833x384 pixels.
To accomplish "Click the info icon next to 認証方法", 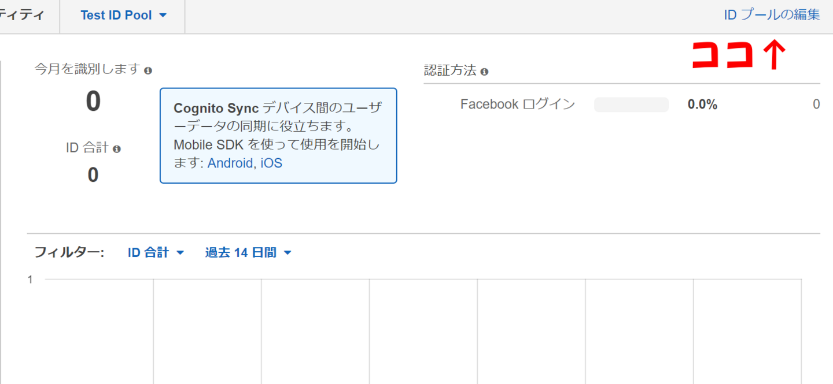I will (x=485, y=71).
